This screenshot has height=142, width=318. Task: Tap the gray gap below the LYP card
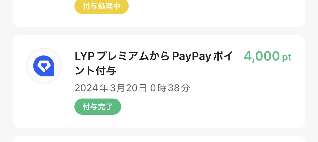pyautogui.click(x=159, y=132)
